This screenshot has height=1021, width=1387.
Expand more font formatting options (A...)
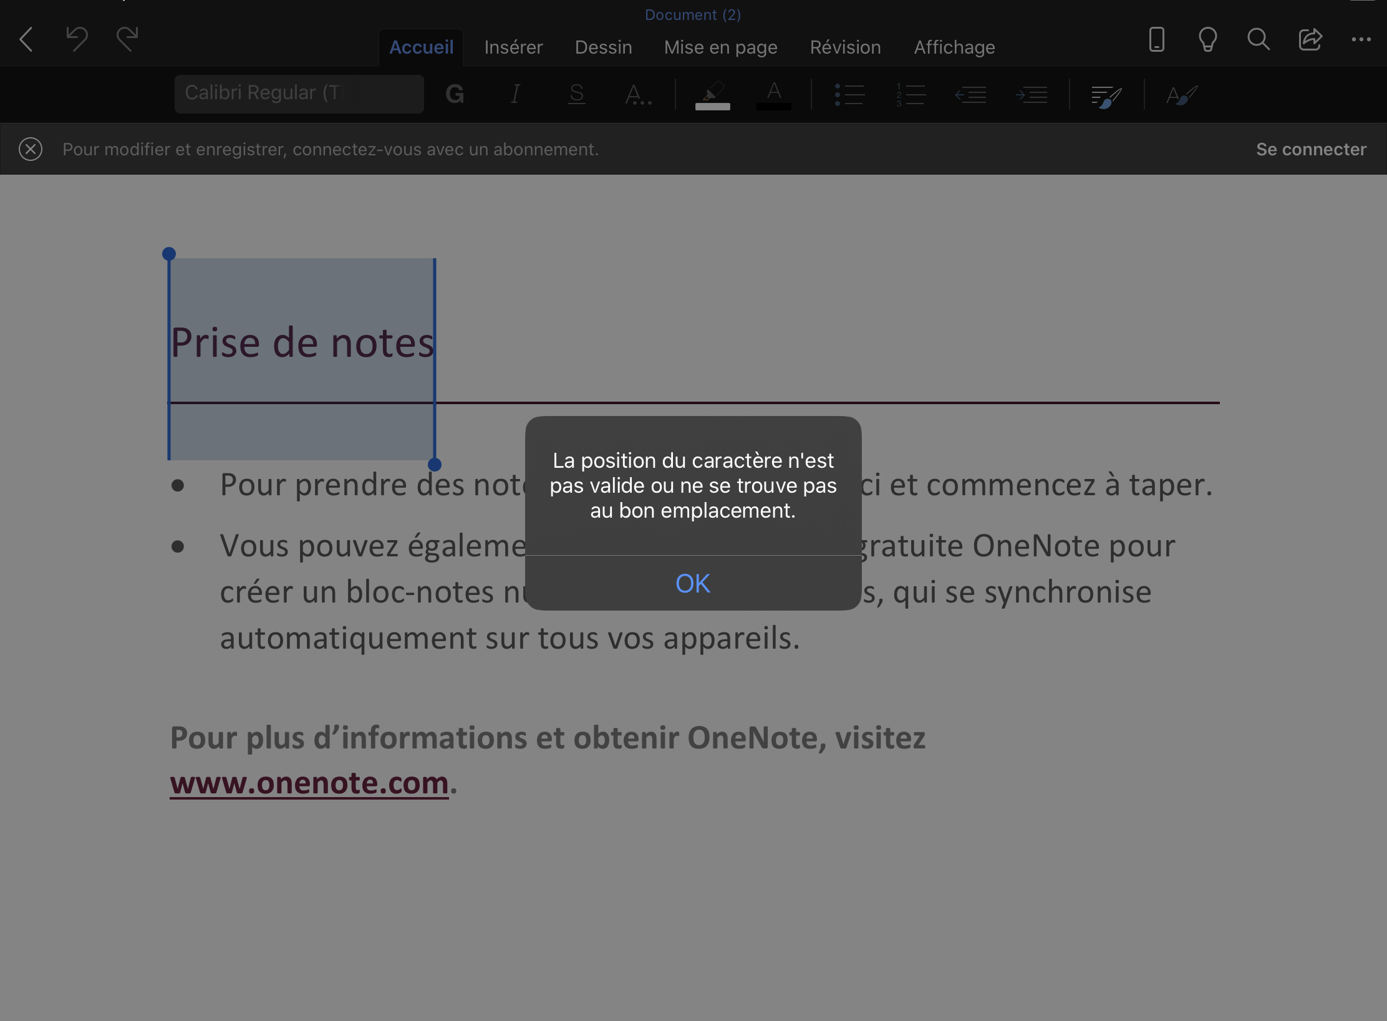click(638, 95)
